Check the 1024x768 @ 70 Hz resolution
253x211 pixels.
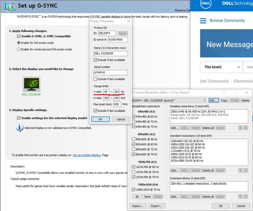click(134, 172)
